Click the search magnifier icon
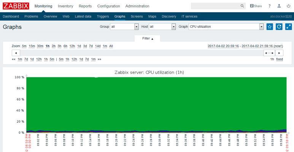Viewport: 294px width, 152px height. [x=242, y=6]
